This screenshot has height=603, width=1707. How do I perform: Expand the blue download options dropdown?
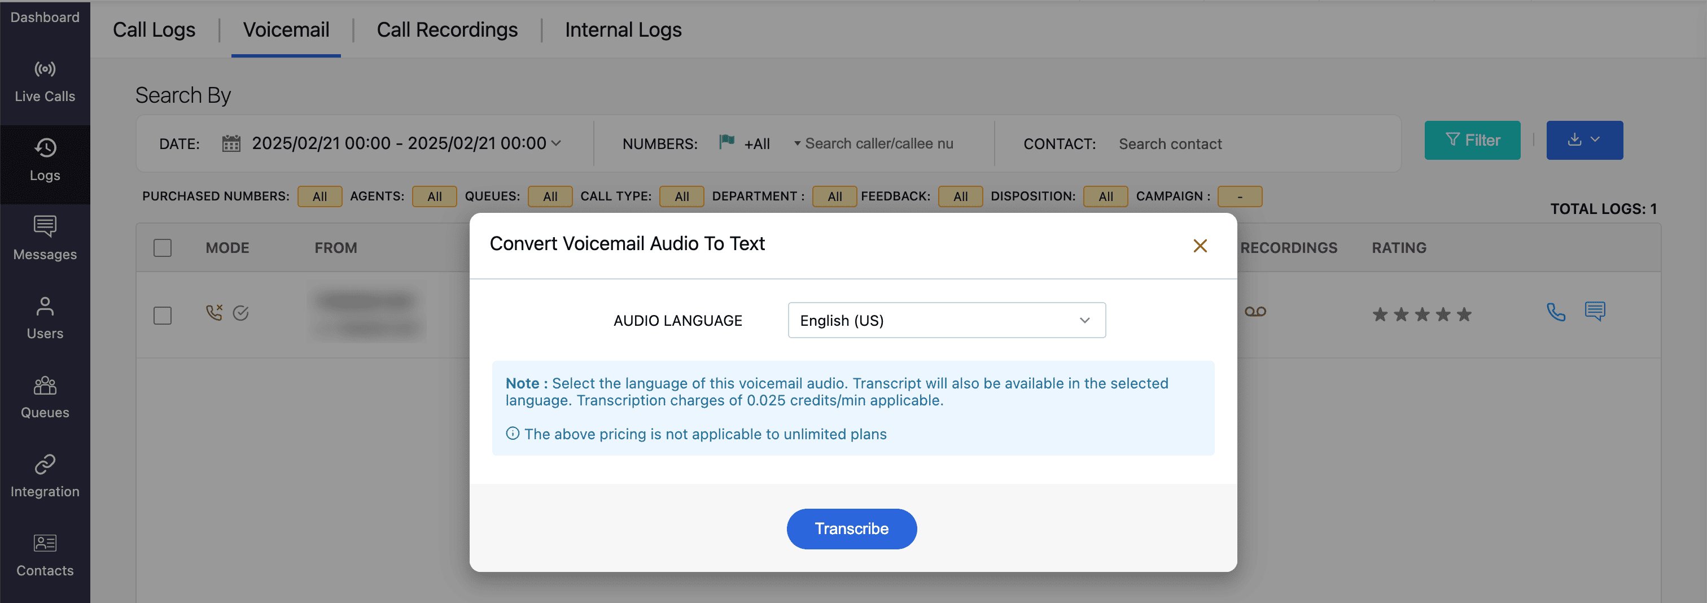pos(1584,140)
